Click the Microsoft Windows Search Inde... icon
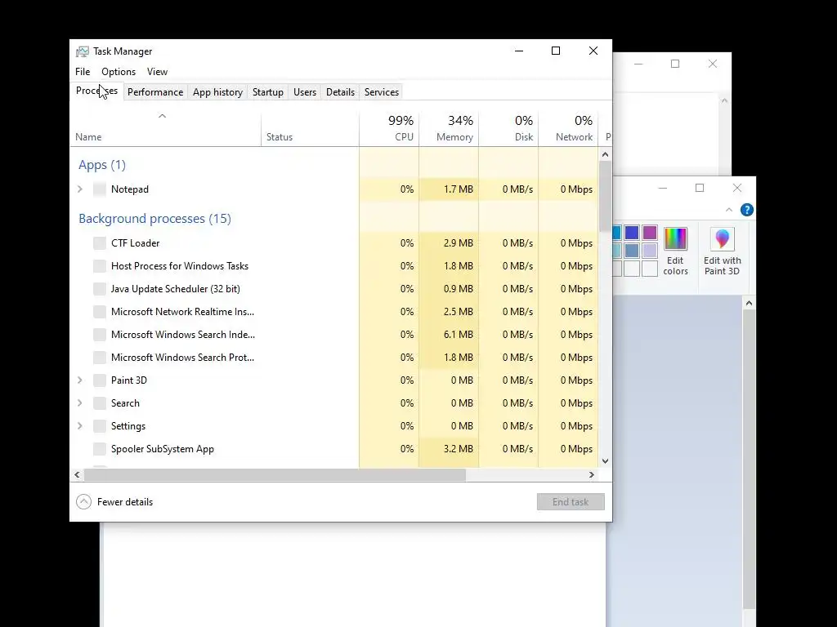Viewport: 837px width, 627px height. [x=99, y=335]
